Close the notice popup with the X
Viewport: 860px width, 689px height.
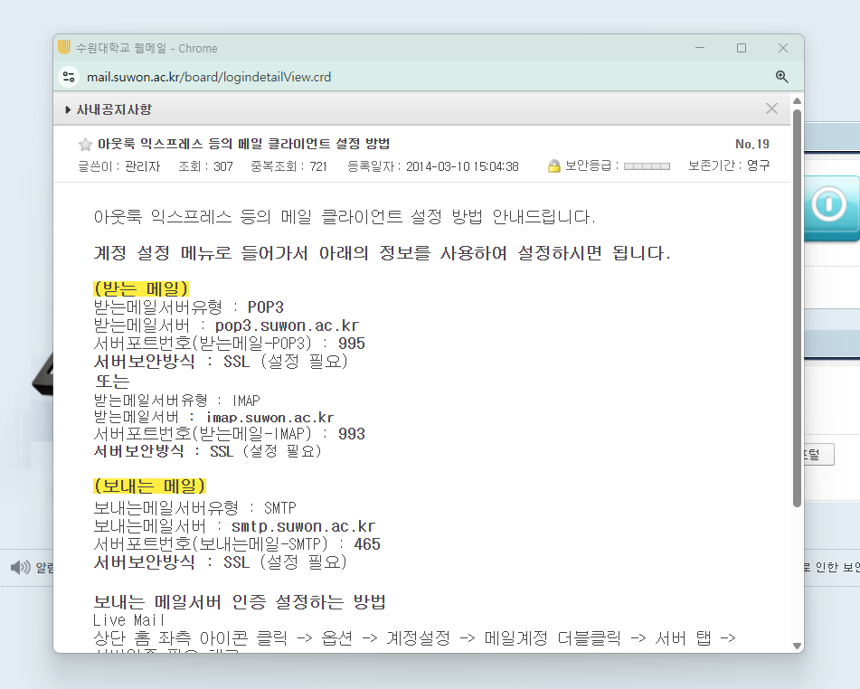[x=771, y=108]
